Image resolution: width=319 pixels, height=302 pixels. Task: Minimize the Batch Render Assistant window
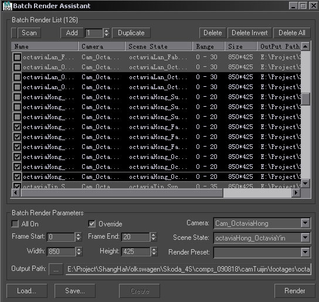pos(293,6)
